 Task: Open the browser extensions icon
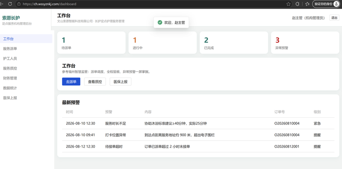[297, 4]
